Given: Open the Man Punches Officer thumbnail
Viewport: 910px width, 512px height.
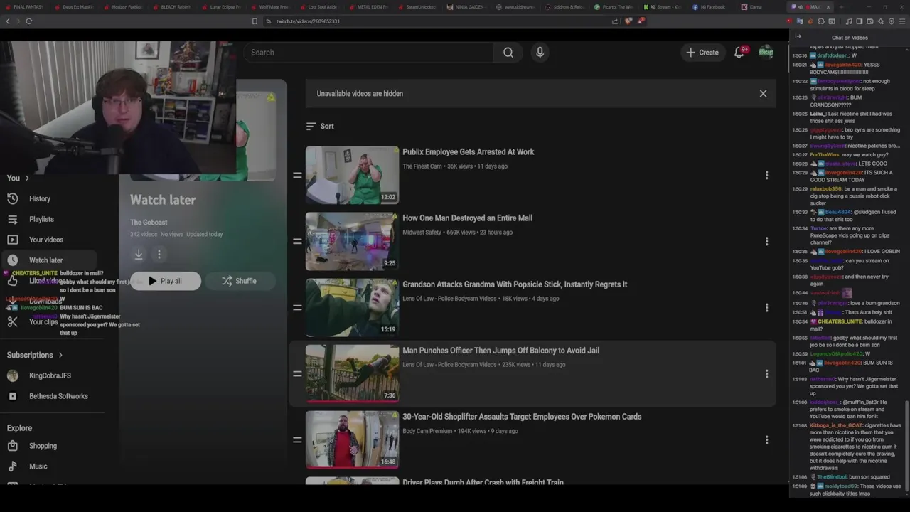Looking at the screenshot, I should pyautogui.click(x=352, y=373).
